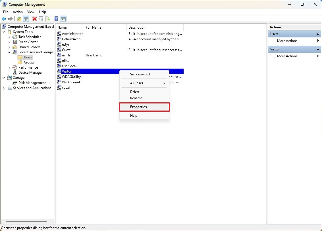This screenshot has height=231, width=322.
Task: Toggle Show/Hide Action Pane toolbar icon
Action: click(63, 19)
